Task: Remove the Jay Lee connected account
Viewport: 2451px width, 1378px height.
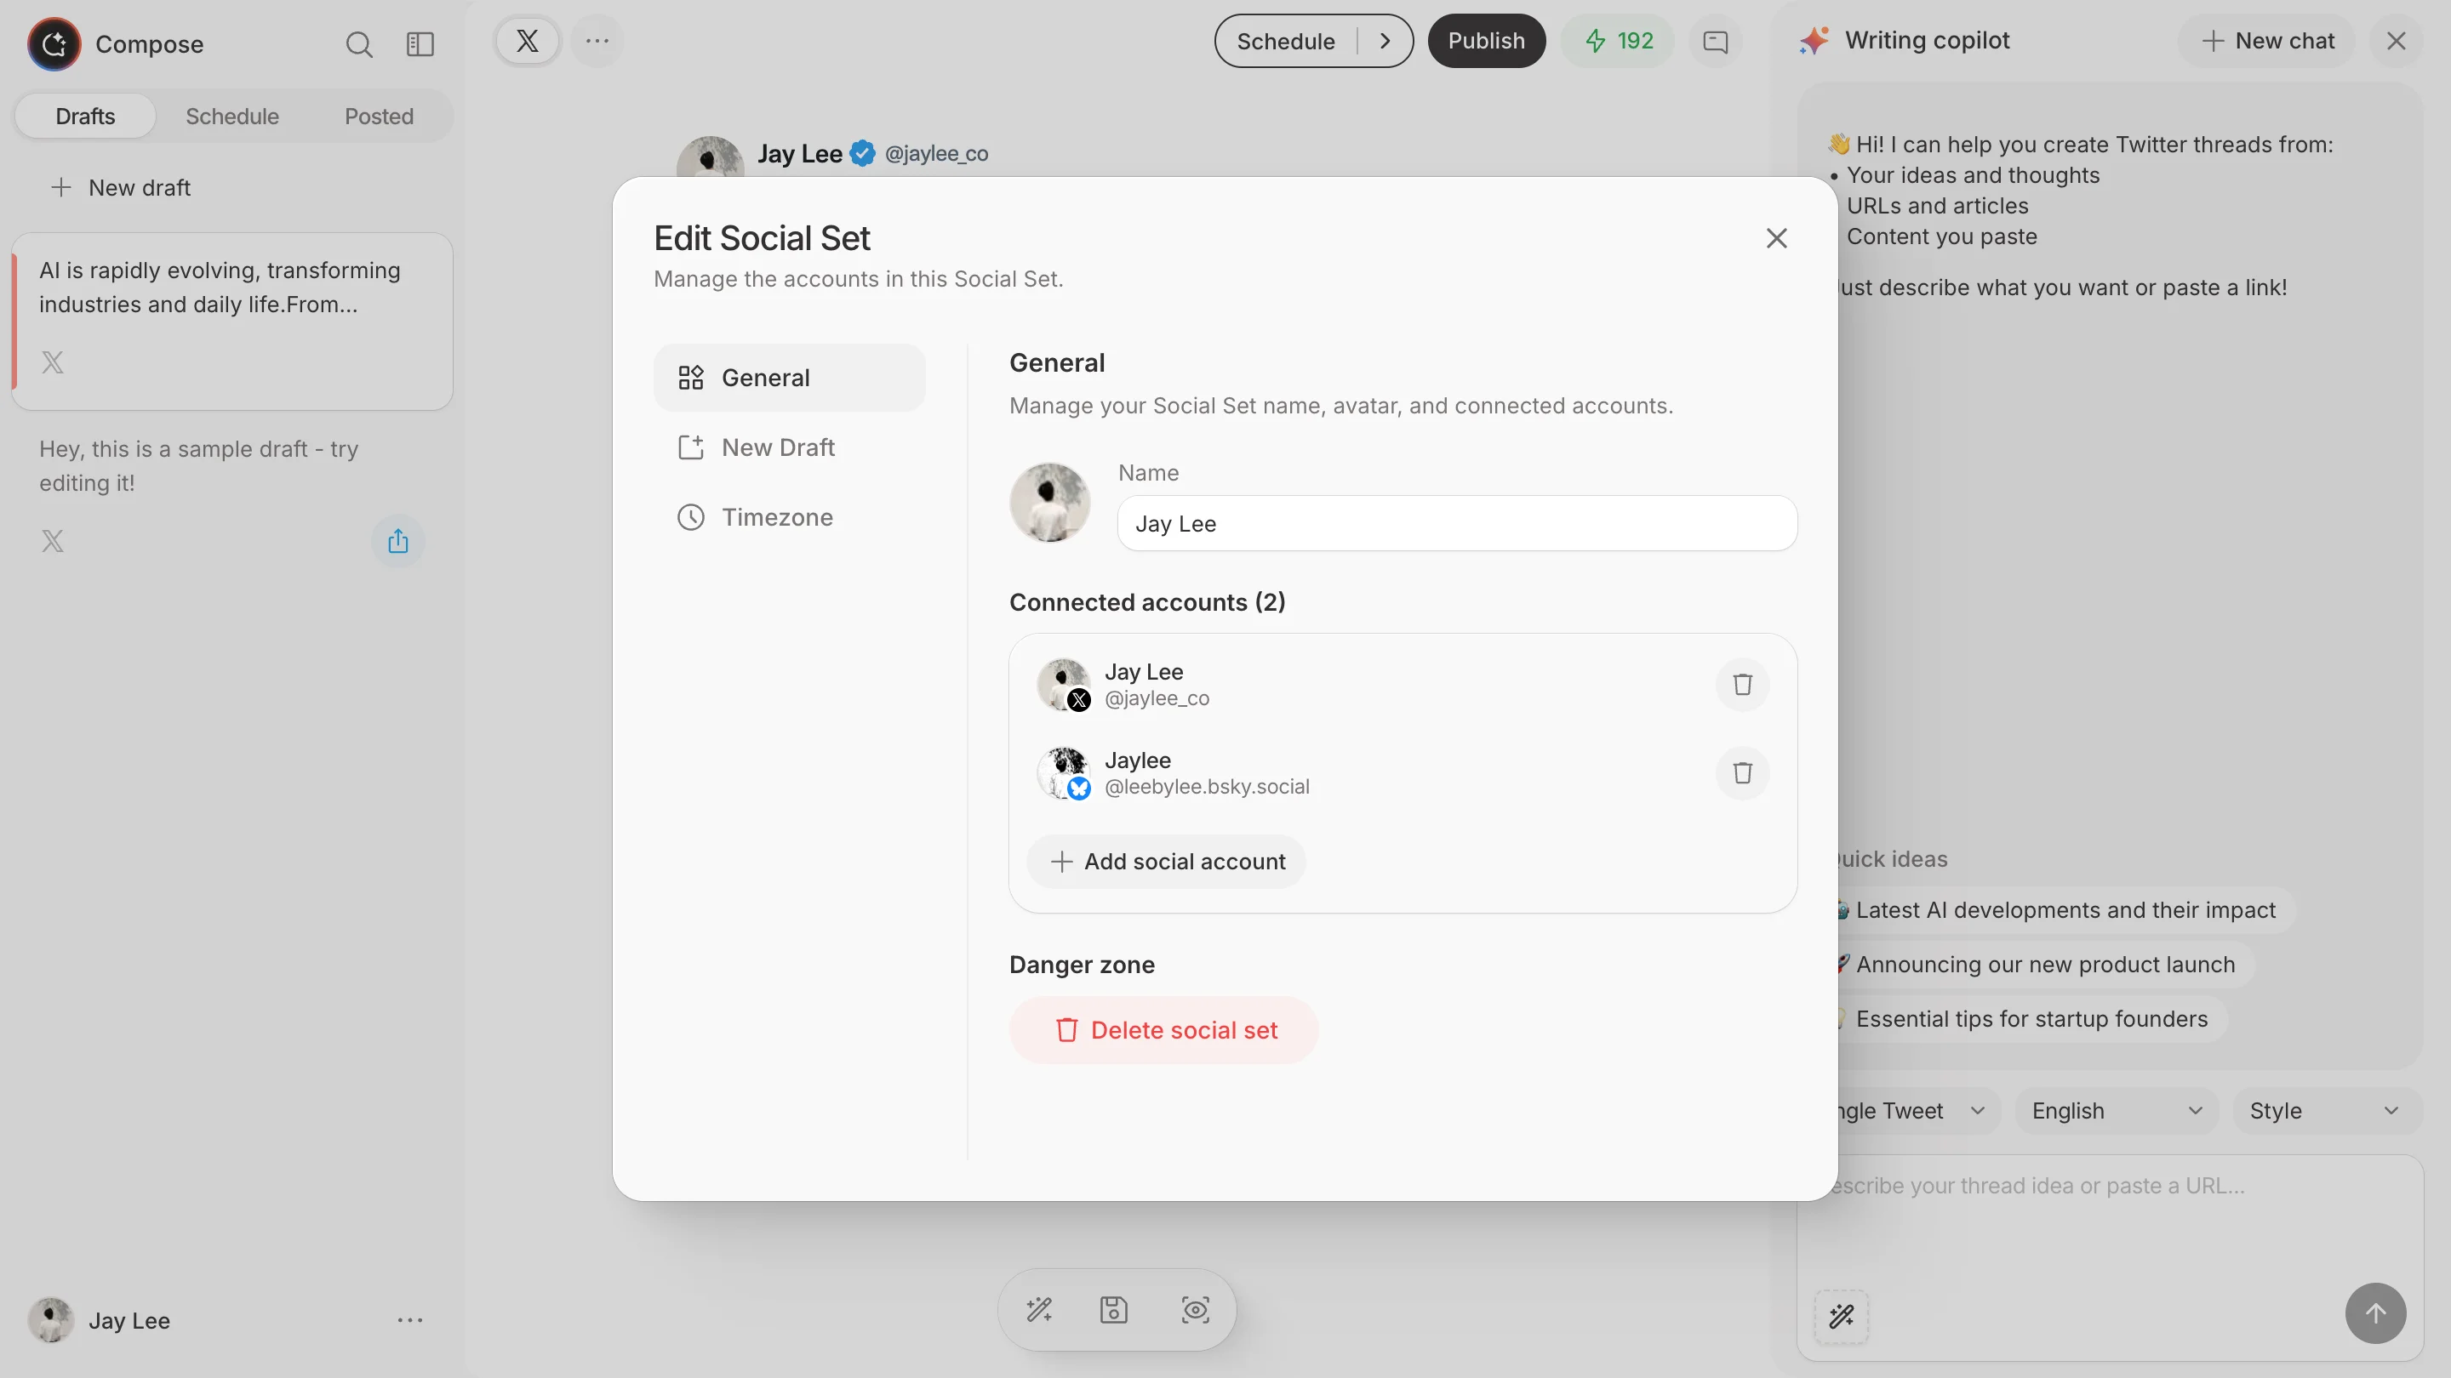Action: [x=1741, y=684]
